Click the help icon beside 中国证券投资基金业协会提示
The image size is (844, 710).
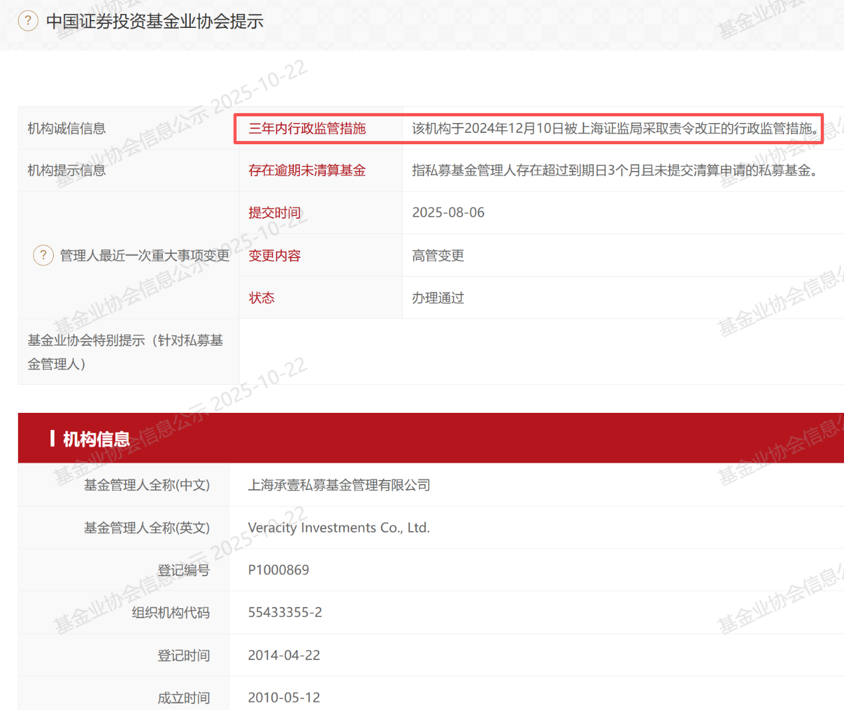[x=28, y=21]
